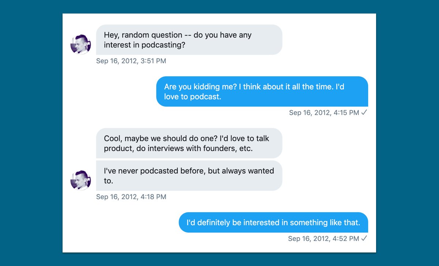The width and height of the screenshot is (439, 266).
Task: Click the avatar beside the first message
Action: [x=80, y=44]
